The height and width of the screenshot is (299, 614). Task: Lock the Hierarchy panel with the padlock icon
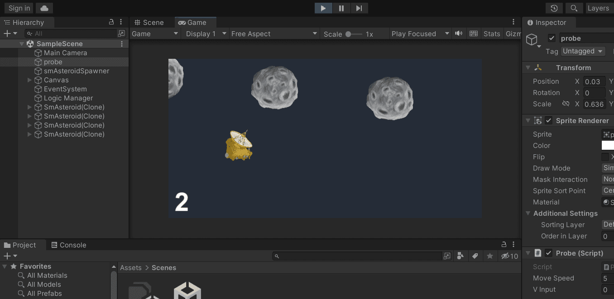tap(111, 22)
